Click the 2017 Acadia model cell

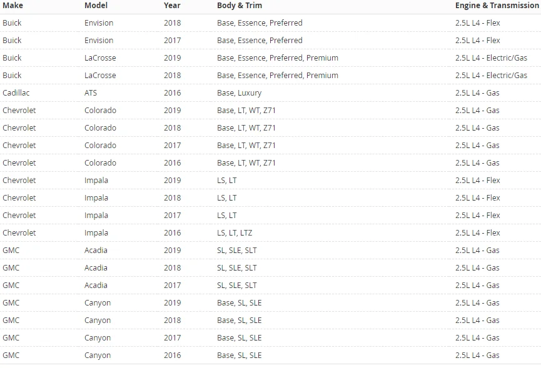point(96,286)
